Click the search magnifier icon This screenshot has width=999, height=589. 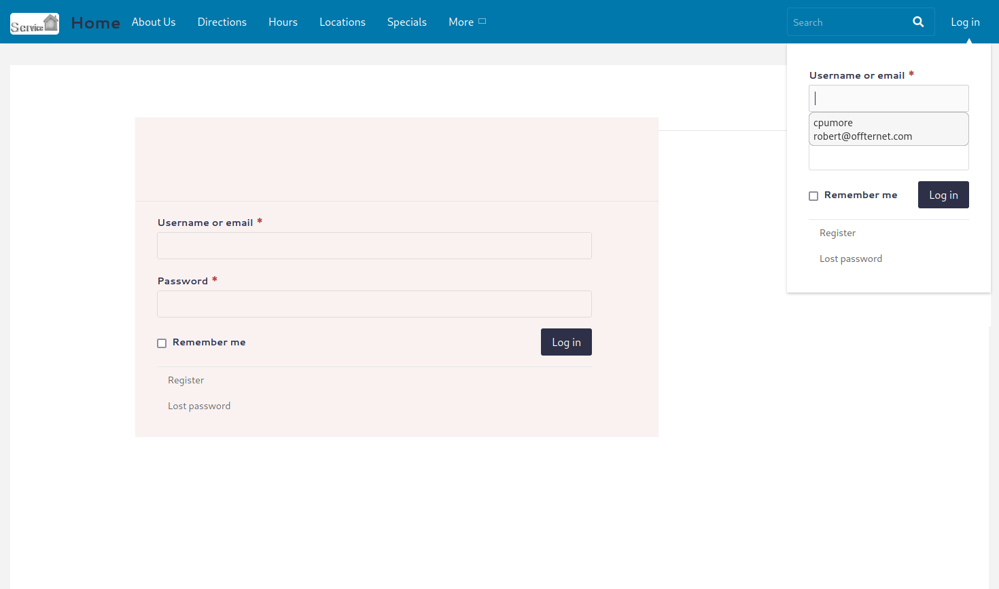click(x=918, y=22)
